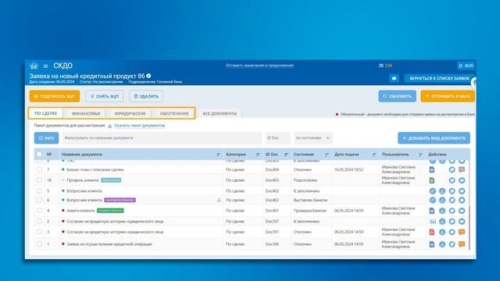Open rectangular message icon in row 6 Вопросник
Image resolution: width=500 pixels, height=281 pixels.
tap(462, 200)
